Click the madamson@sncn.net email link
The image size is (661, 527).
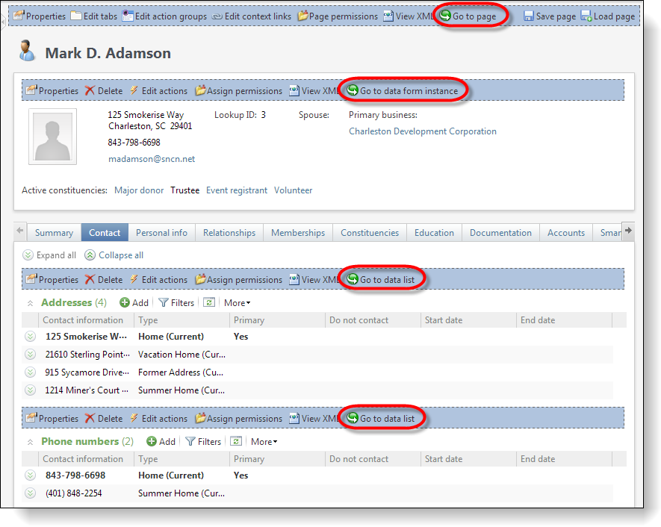click(152, 159)
